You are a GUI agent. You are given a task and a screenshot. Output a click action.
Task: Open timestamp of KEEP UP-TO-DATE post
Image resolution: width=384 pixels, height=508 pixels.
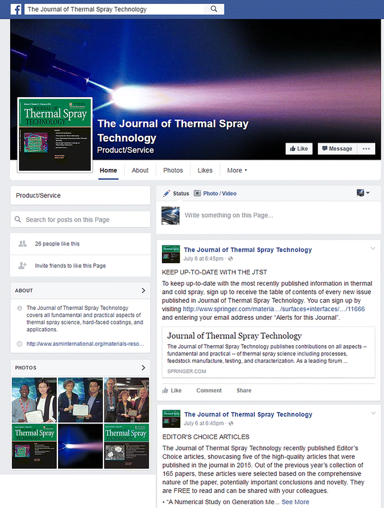click(203, 259)
